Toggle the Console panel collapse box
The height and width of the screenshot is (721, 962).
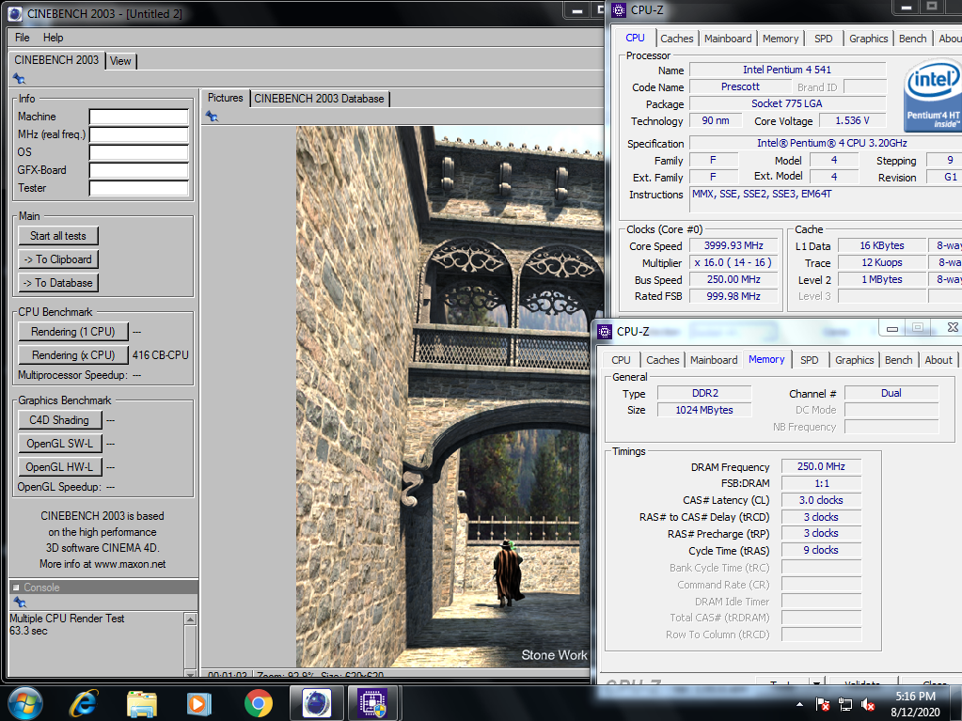(x=16, y=588)
